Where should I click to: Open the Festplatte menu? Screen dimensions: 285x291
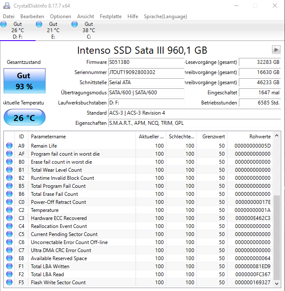coord(111,16)
